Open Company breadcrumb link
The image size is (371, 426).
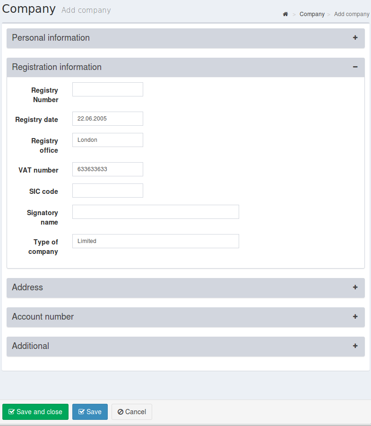312,14
